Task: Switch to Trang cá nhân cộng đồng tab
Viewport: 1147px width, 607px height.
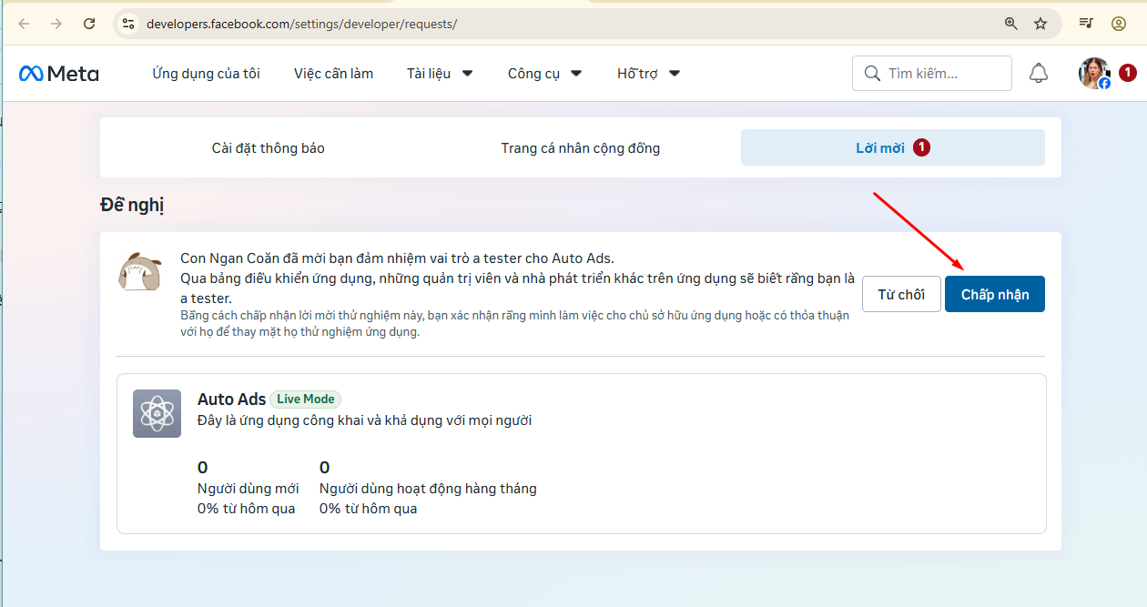Action: (581, 147)
